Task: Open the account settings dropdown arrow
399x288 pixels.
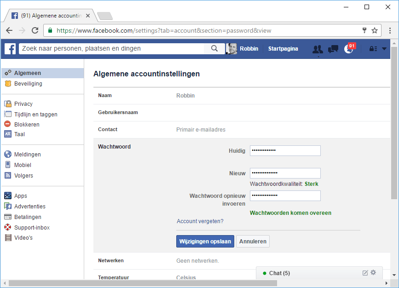Action: 385,49
